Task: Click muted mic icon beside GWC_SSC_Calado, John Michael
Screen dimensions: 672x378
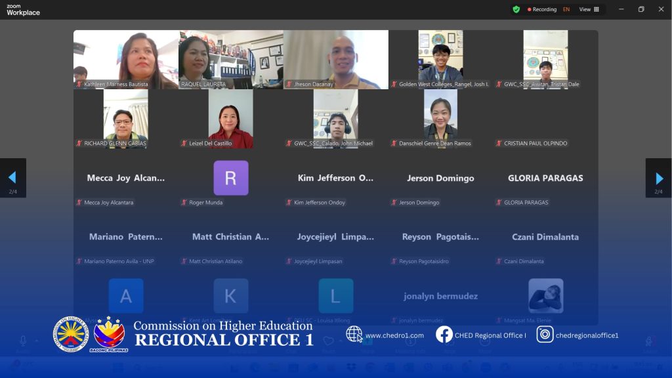Action: [x=289, y=144]
